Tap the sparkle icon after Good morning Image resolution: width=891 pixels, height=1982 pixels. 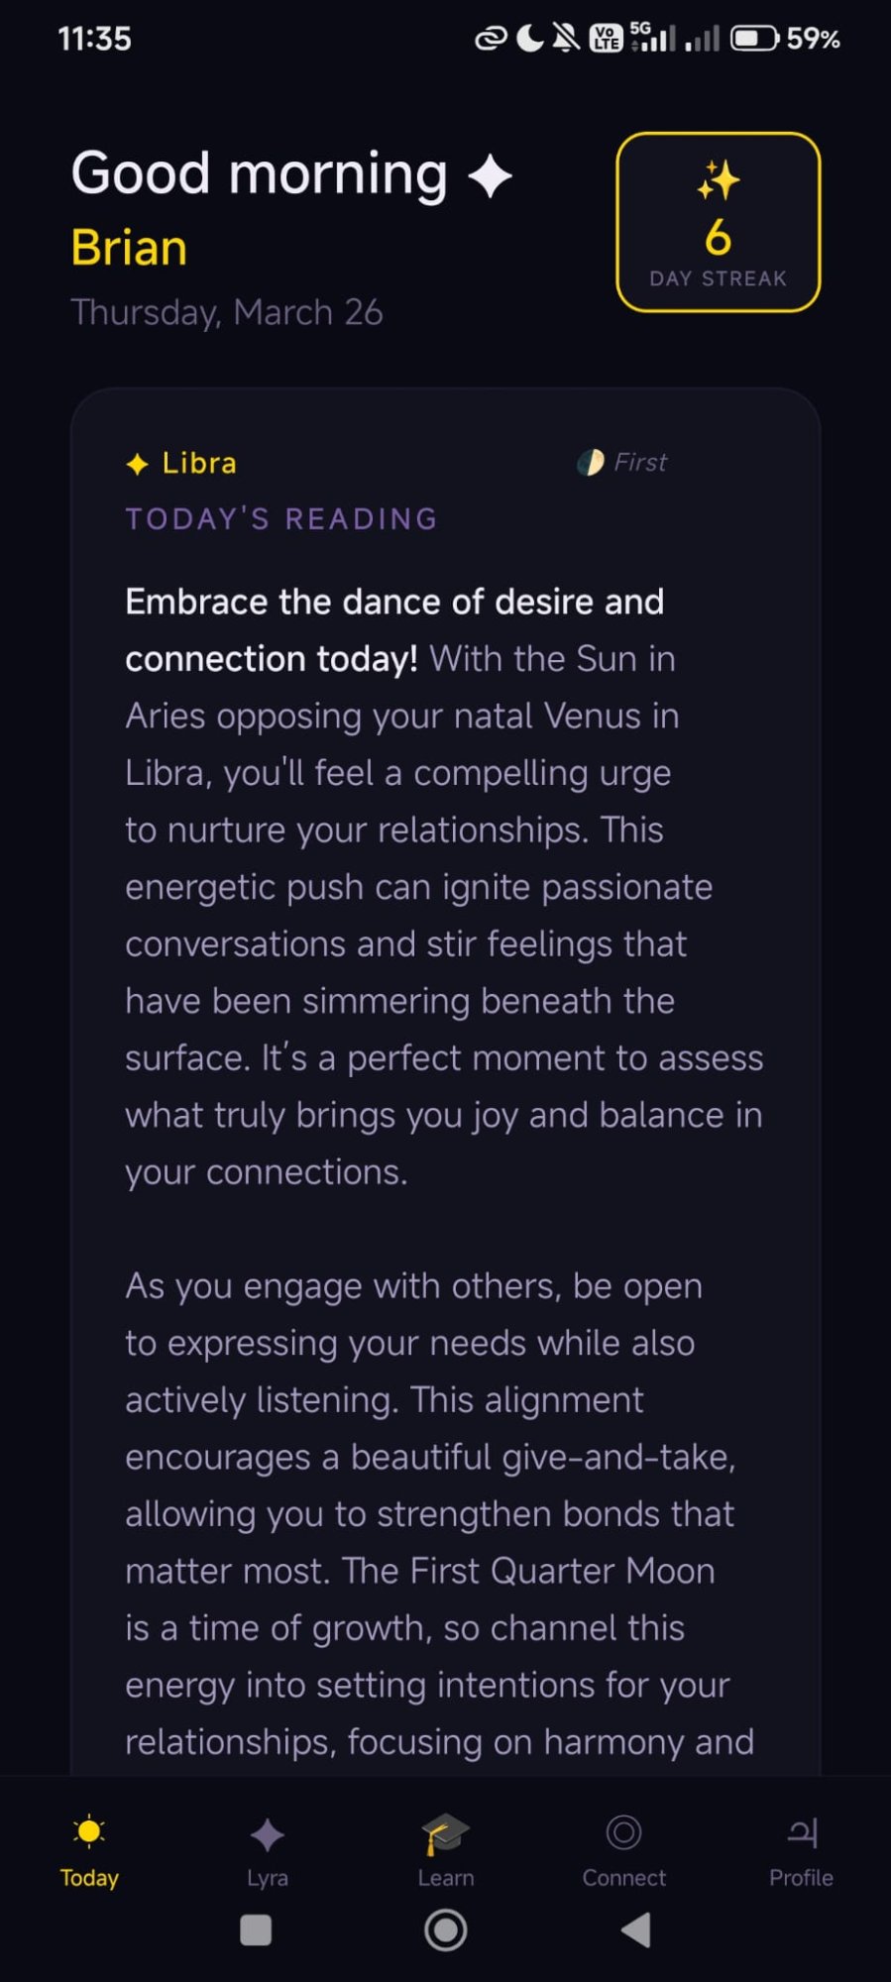point(490,177)
